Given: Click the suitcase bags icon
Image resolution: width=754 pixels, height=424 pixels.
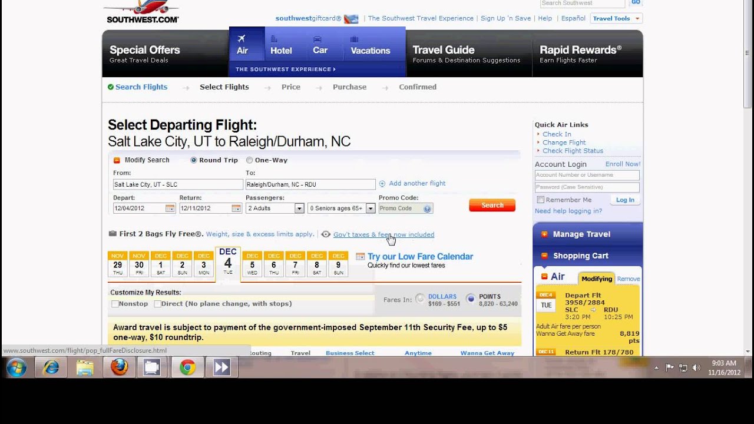Looking at the screenshot, I should (113, 234).
